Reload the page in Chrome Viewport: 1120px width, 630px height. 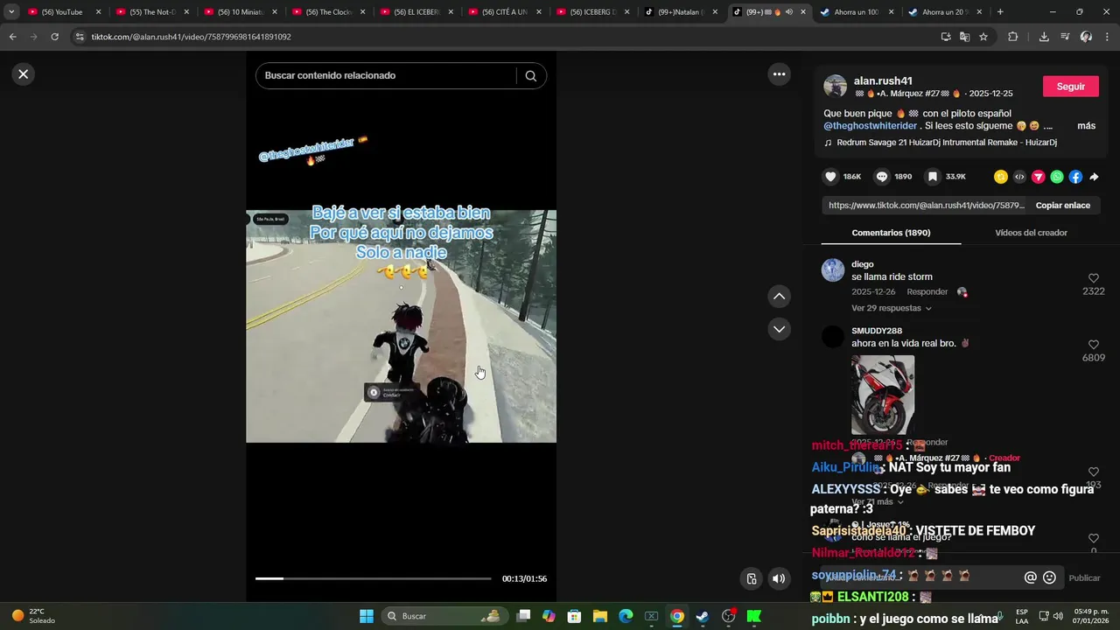(x=54, y=37)
